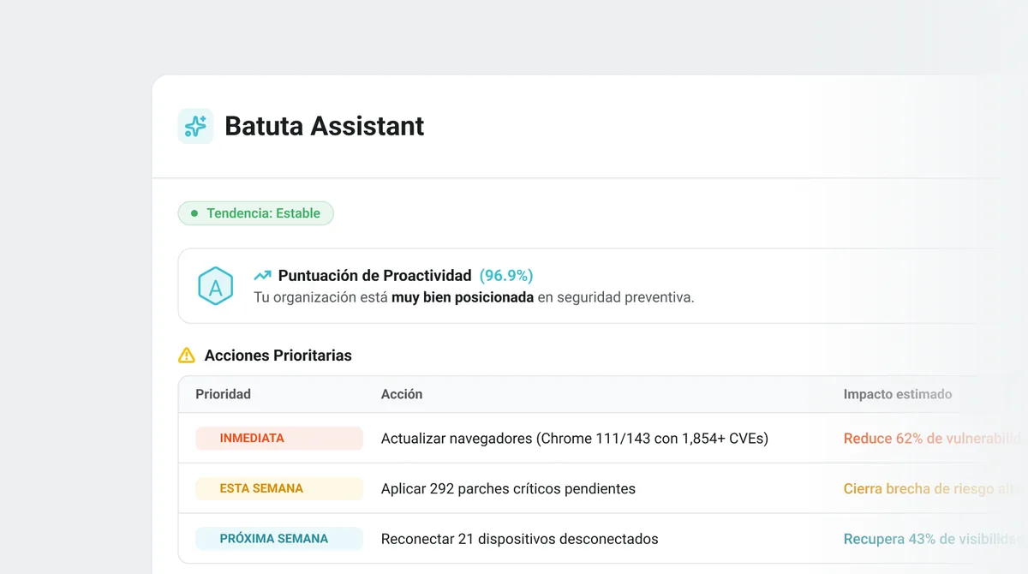
Task: Click the Acción column header
Action: (402, 394)
